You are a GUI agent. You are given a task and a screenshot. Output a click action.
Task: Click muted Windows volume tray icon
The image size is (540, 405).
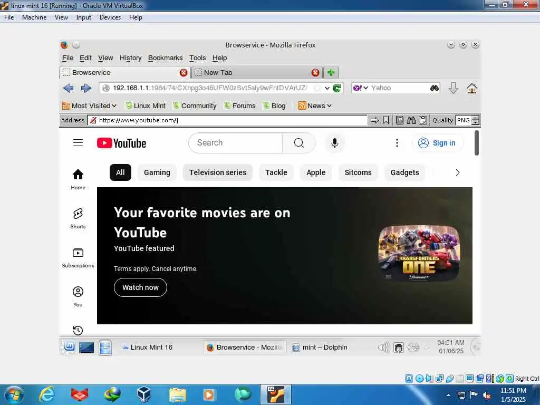click(487, 395)
